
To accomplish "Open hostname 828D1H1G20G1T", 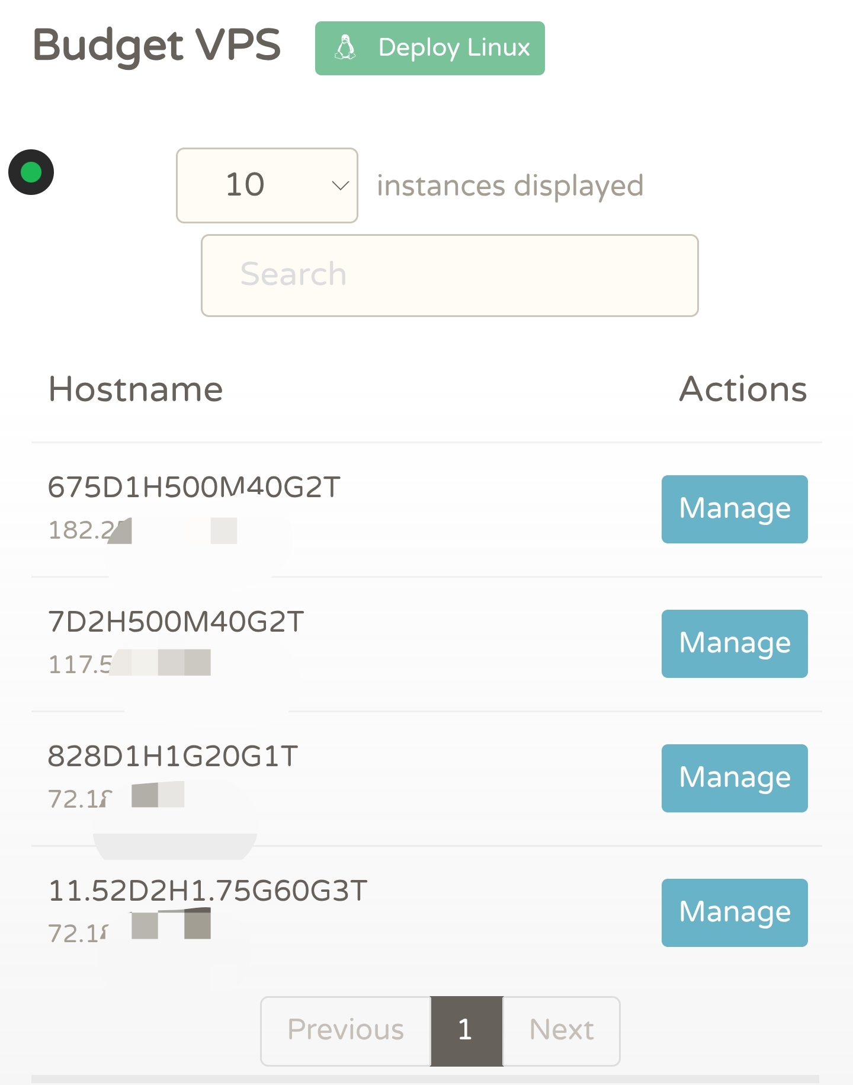I will point(173,756).
